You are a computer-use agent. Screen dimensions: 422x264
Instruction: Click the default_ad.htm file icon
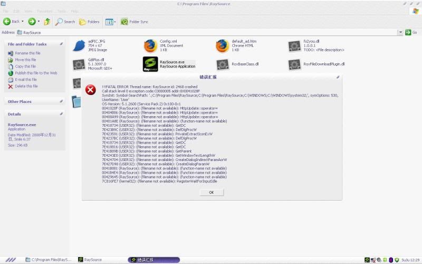(x=222, y=46)
